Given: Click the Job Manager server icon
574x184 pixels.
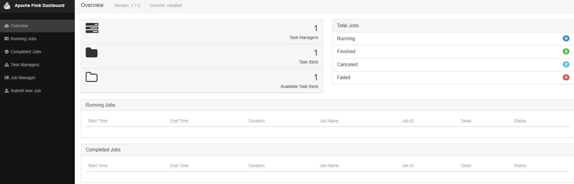Looking at the screenshot, I should [x=7, y=78].
